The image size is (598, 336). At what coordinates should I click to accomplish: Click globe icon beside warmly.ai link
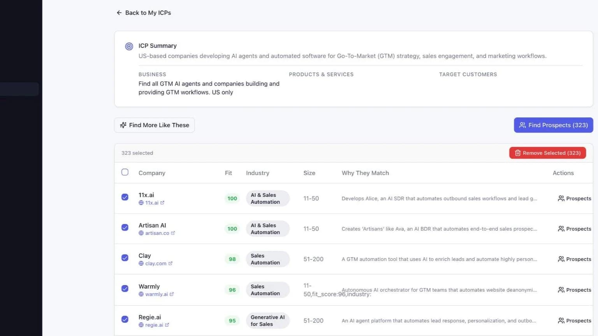pyautogui.click(x=141, y=294)
